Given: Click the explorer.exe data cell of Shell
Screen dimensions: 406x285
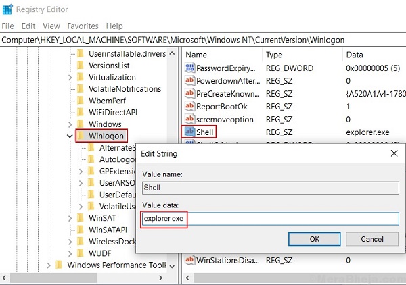Looking at the screenshot, I should (367, 132).
